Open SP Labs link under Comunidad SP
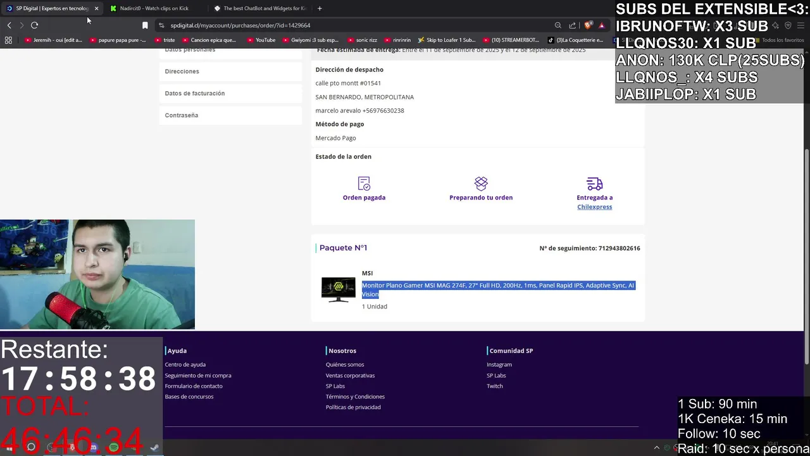Screen dimensions: 810x456 496,376
